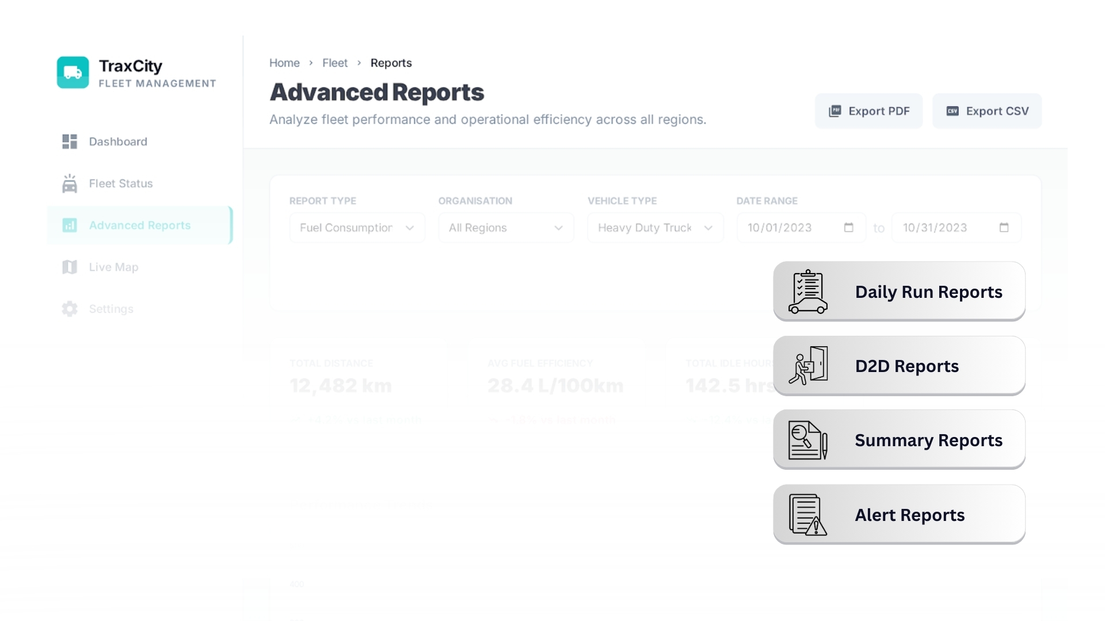Open Summary Reports
The height and width of the screenshot is (621, 1105).
[x=900, y=440]
